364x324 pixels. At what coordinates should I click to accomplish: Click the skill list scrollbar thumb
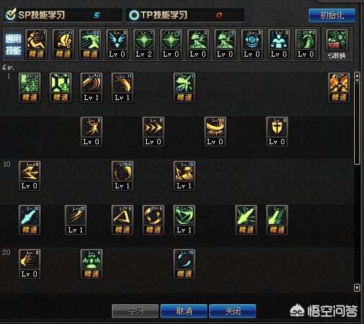click(357, 122)
